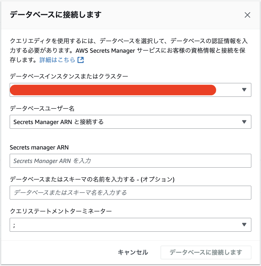The image size is (261, 266).
Task: Click the chevron on the username selector
Action: point(244,122)
